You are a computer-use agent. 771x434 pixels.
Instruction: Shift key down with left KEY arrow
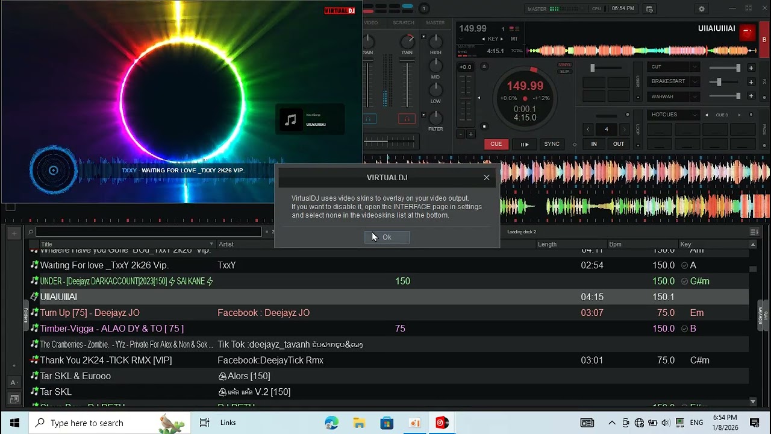(x=482, y=39)
